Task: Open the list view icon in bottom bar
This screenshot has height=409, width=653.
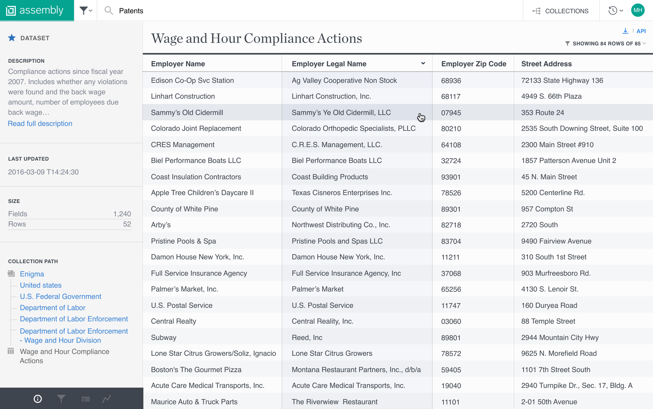Action: click(x=85, y=399)
